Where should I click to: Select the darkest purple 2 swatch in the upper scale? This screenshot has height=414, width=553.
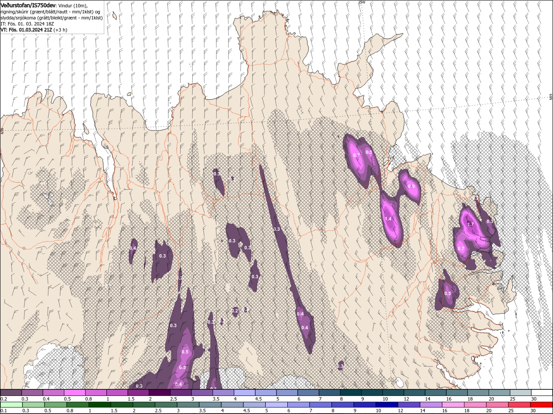coord(159,392)
